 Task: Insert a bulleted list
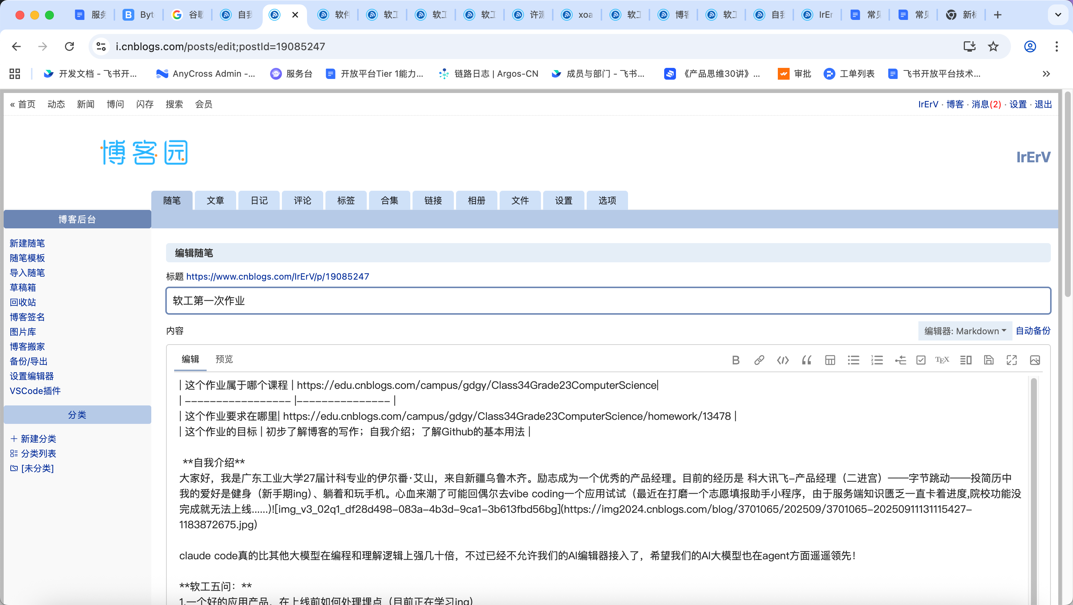[x=853, y=360]
